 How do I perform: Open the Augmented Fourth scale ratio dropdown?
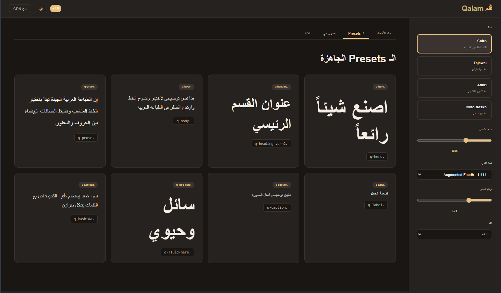coord(454,175)
